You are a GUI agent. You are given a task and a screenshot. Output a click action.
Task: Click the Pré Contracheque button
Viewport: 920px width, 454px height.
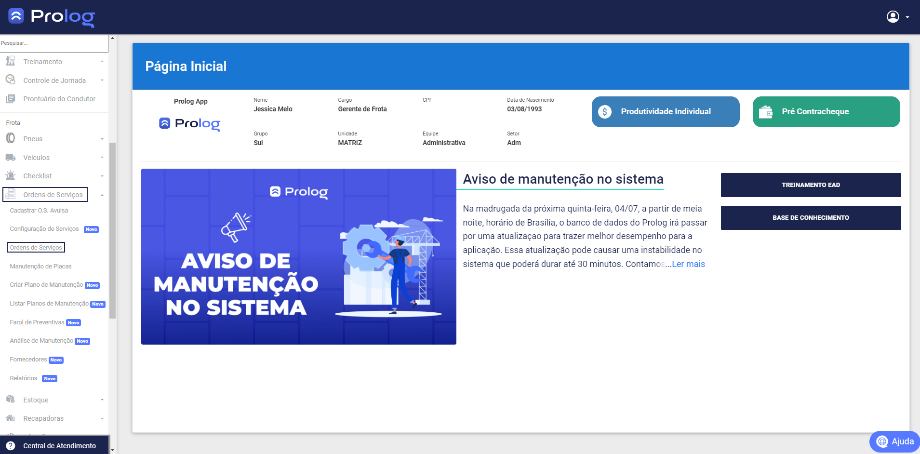click(x=826, y=112)
